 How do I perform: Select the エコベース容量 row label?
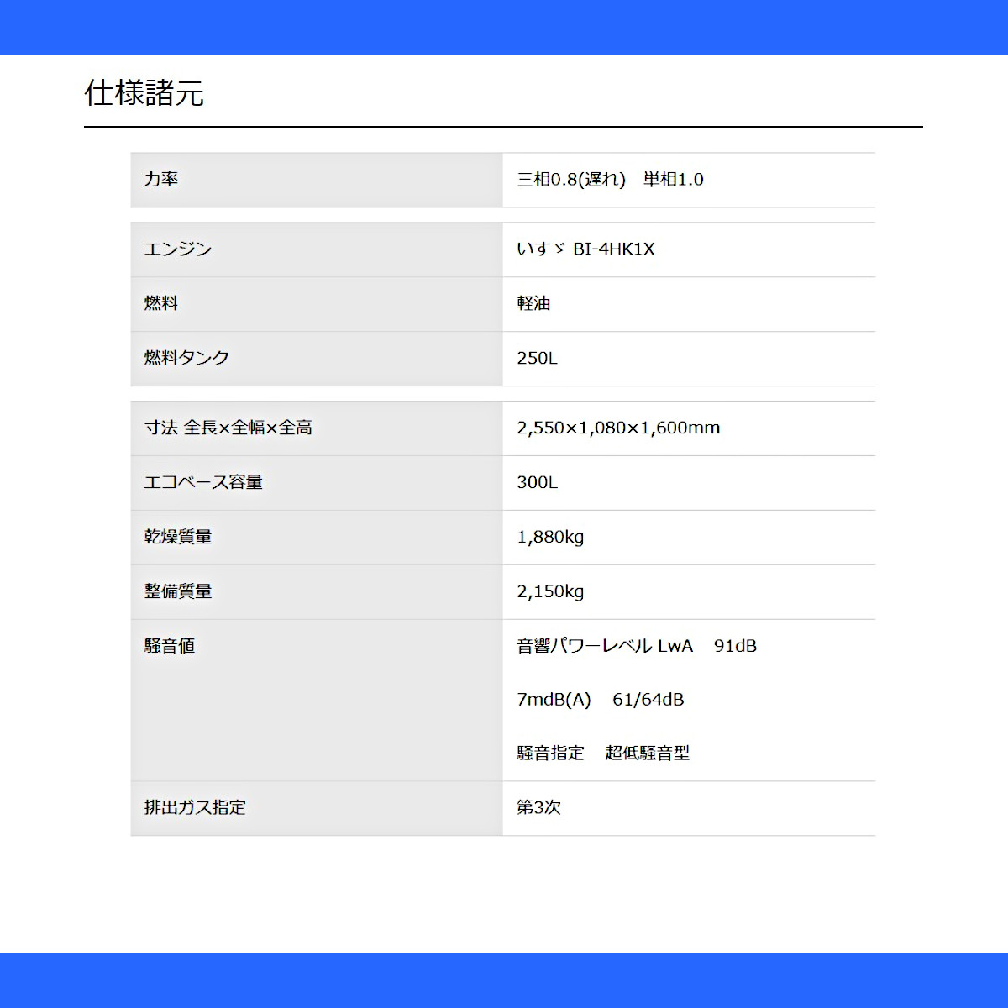coord(203,482)
